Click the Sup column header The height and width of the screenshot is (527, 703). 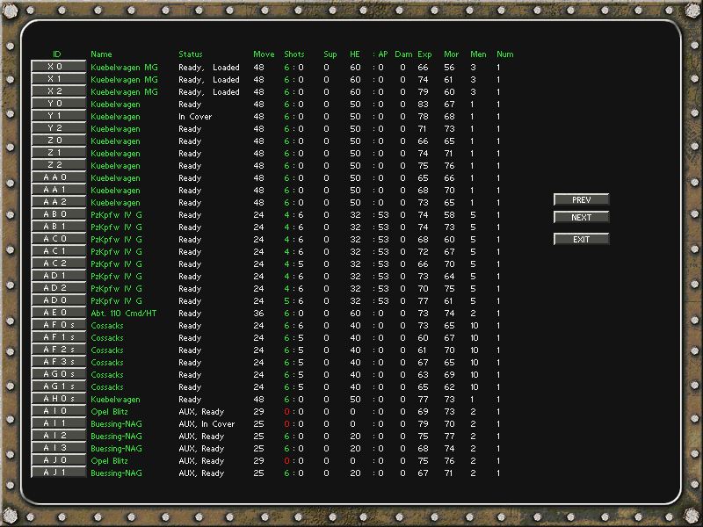point(330,54)
